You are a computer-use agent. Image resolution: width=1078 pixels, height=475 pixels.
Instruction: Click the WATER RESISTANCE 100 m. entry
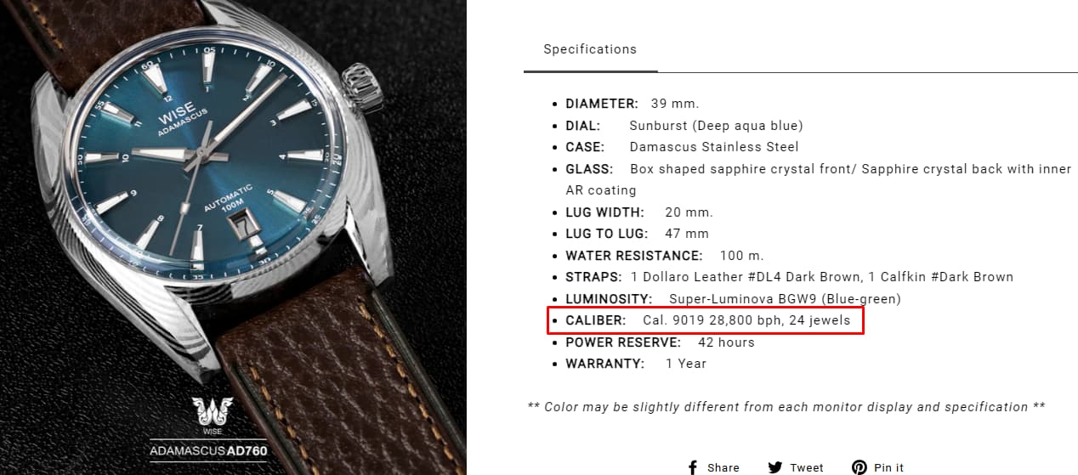tap(665, 256)
